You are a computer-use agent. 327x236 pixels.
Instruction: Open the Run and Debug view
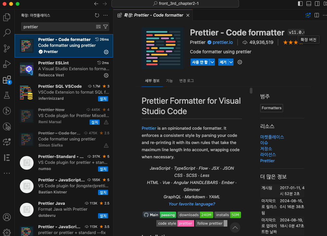(x=7, y=64)
